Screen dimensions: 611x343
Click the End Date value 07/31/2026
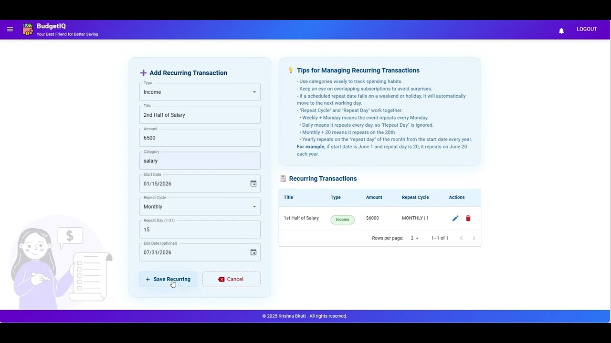(x=158, y=252)
